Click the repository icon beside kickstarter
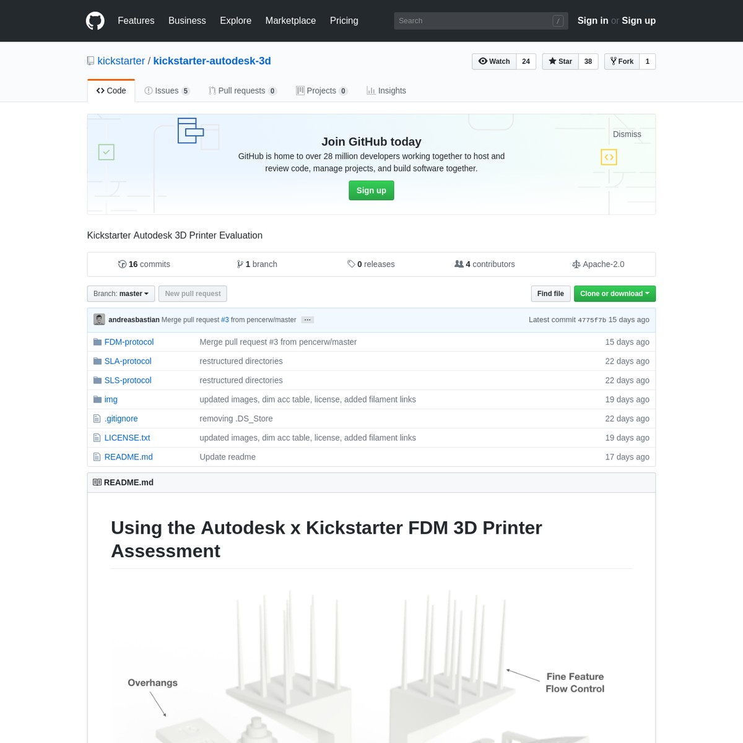The height and width of the screenshot is (743, 743). click(x=91, y=61)
